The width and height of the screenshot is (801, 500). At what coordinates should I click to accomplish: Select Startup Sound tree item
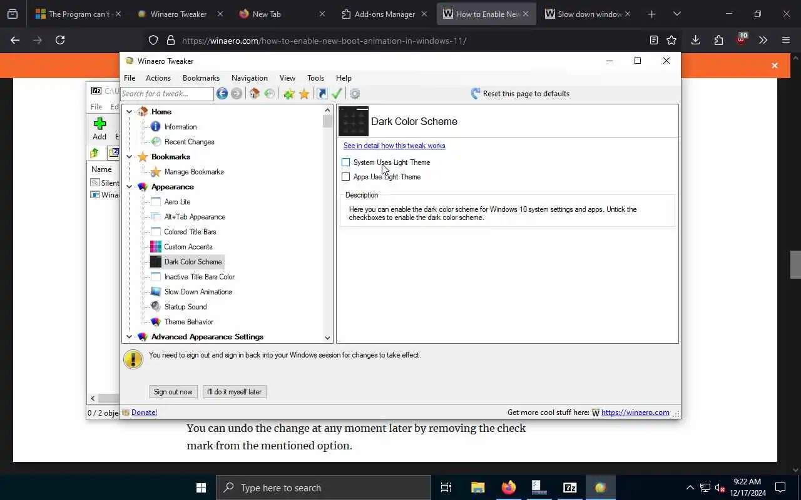(185, 307)
